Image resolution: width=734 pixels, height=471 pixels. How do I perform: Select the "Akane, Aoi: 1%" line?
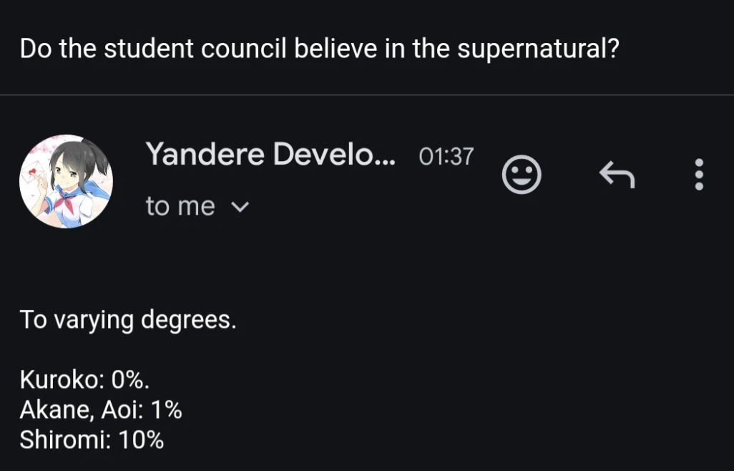coord(101,410)
